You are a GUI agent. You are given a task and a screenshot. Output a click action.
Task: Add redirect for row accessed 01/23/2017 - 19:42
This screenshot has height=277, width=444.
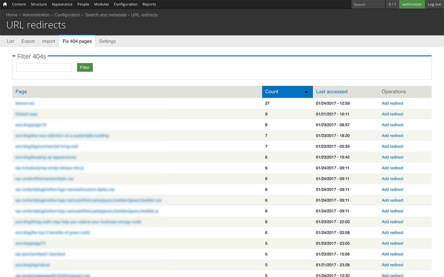point(392,157)
